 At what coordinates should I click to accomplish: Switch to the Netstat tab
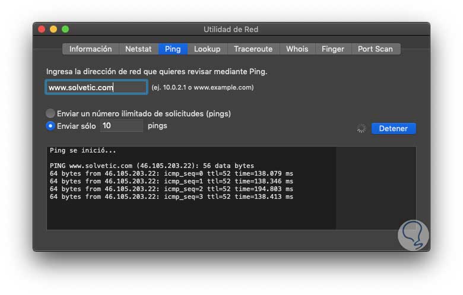(138, 49)
